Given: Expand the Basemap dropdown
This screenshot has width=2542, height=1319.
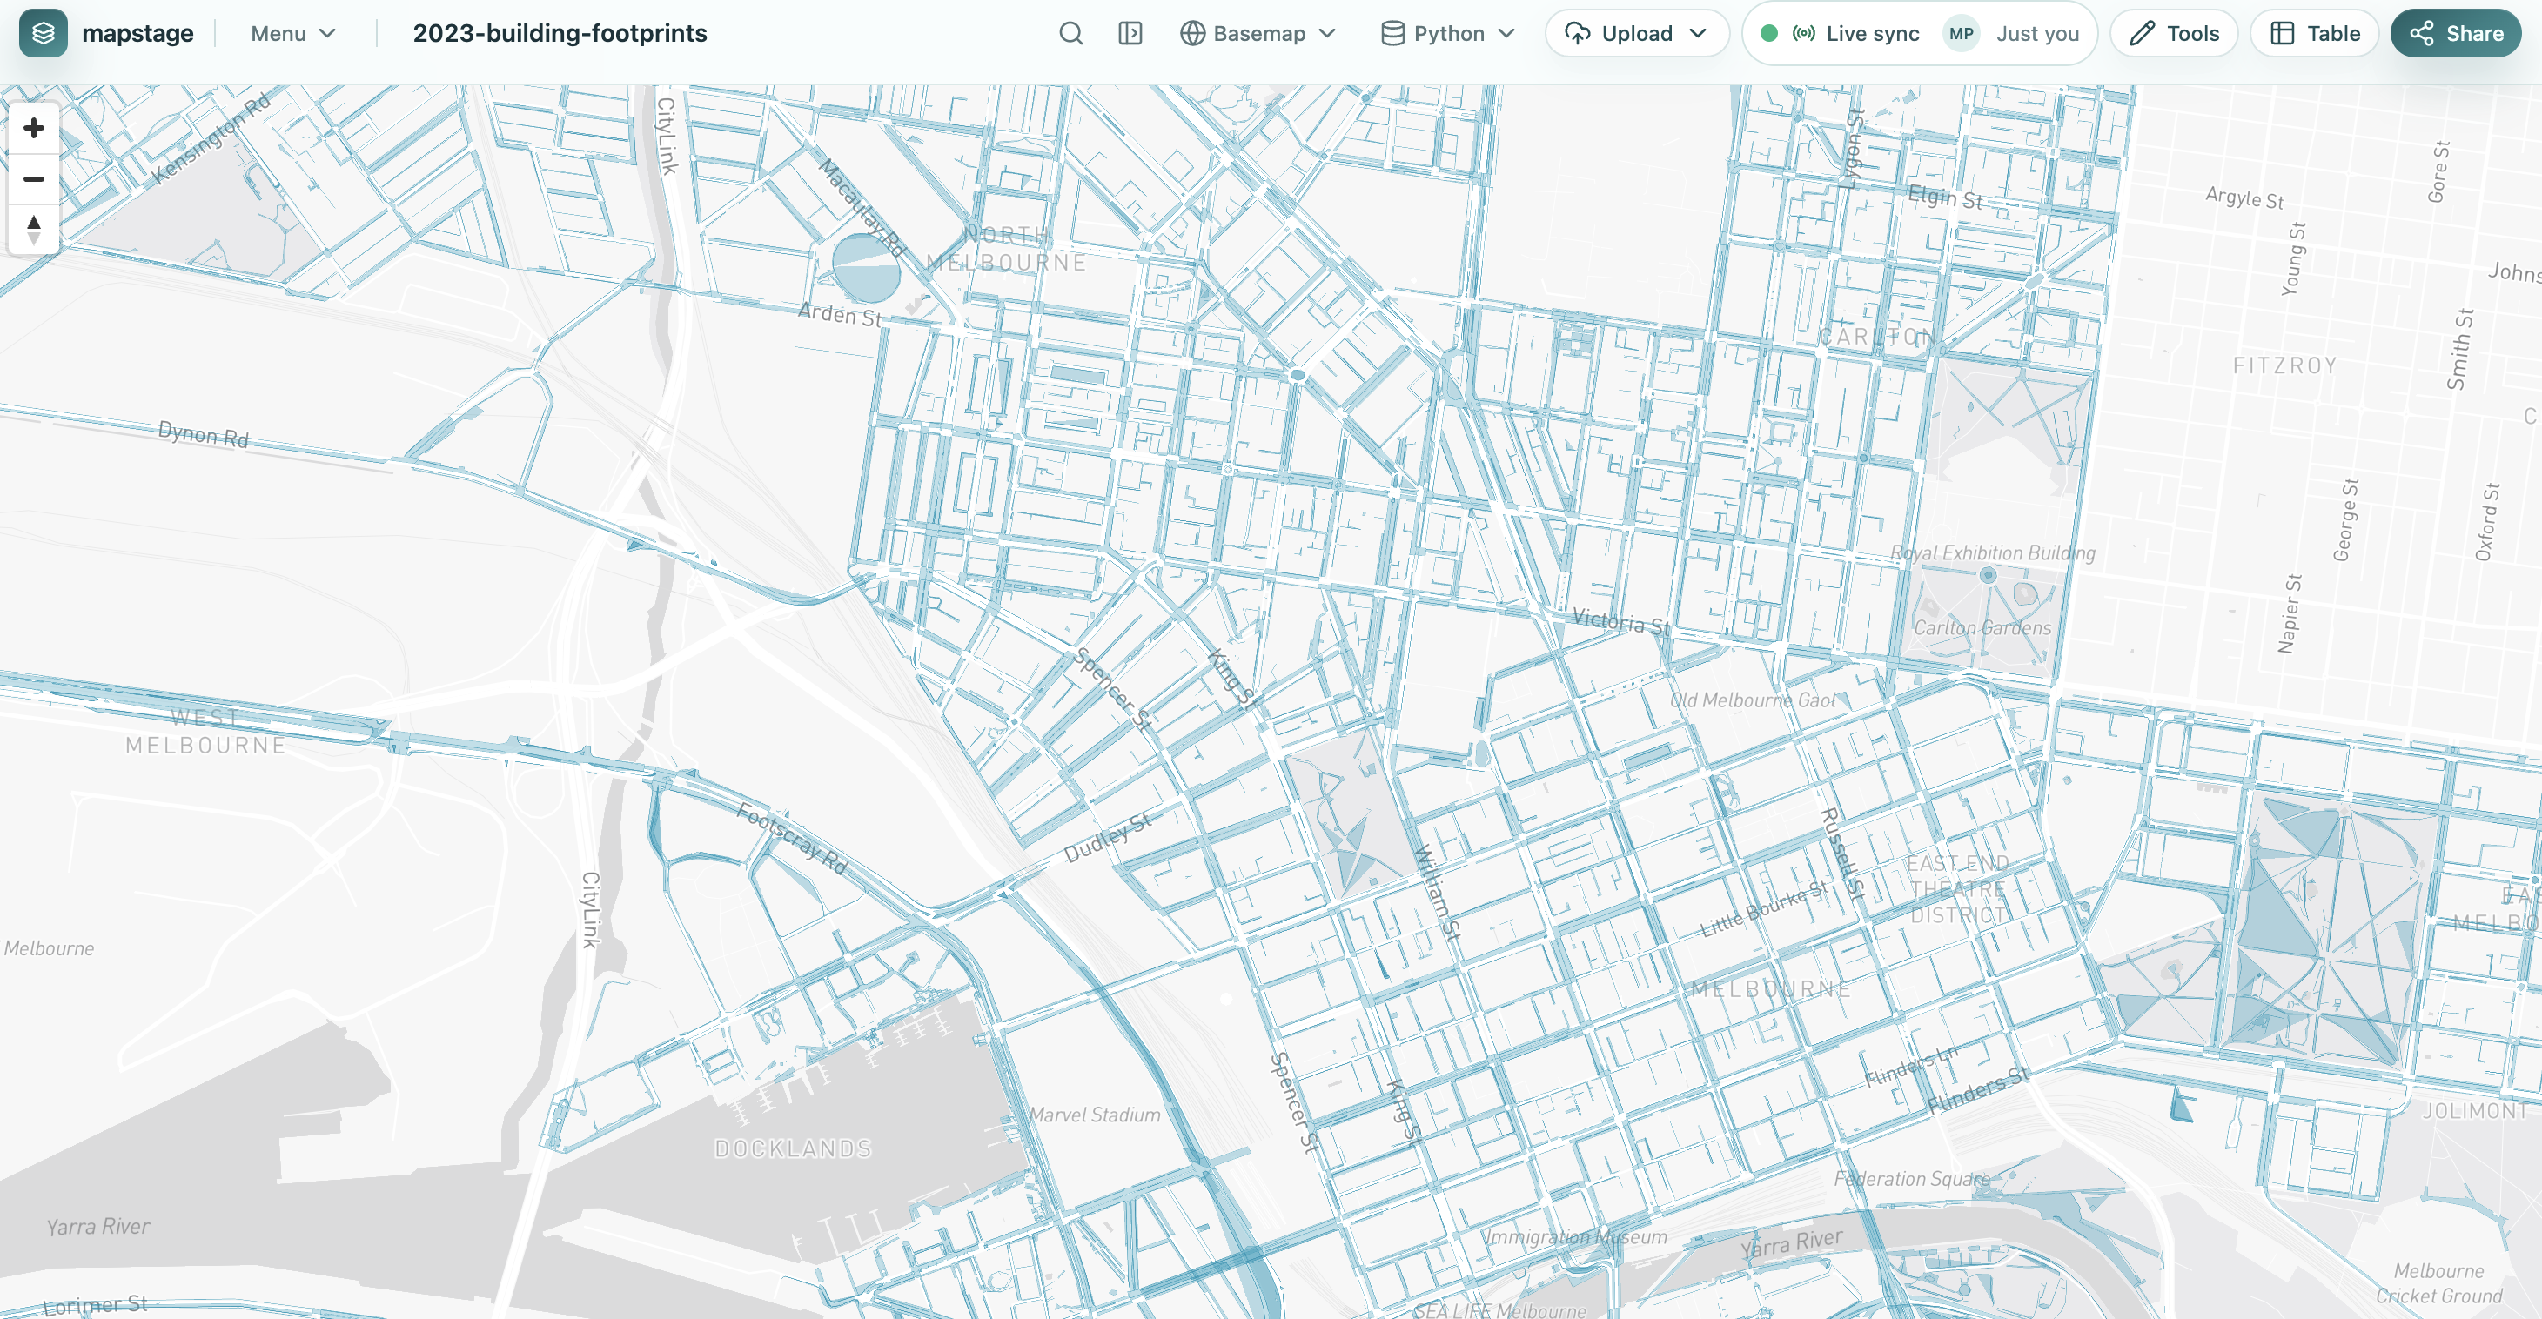Looking at the screenshot, I should click(x=1327, y=32).
